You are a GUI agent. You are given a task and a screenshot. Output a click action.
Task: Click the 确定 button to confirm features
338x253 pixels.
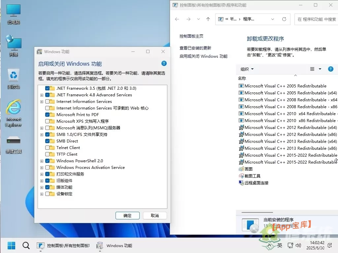(x=127, y=215)
